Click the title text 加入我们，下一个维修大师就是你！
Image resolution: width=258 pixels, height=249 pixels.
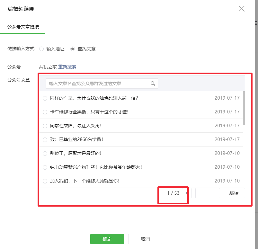click(x=85, y=181)
